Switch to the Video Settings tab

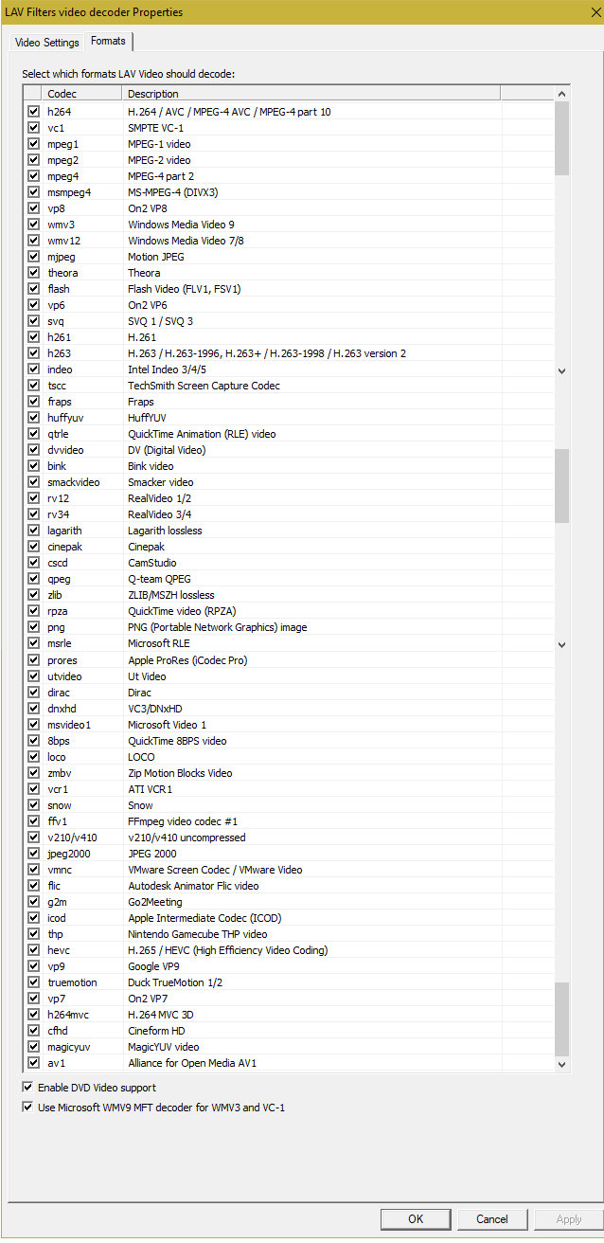tap(47, 43)
